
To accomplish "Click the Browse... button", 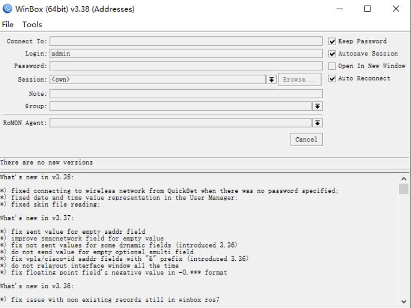I will click(300, 79).
